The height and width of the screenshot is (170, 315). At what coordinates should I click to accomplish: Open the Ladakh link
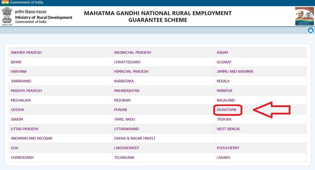pyautogui.click(x=223, y=157)
